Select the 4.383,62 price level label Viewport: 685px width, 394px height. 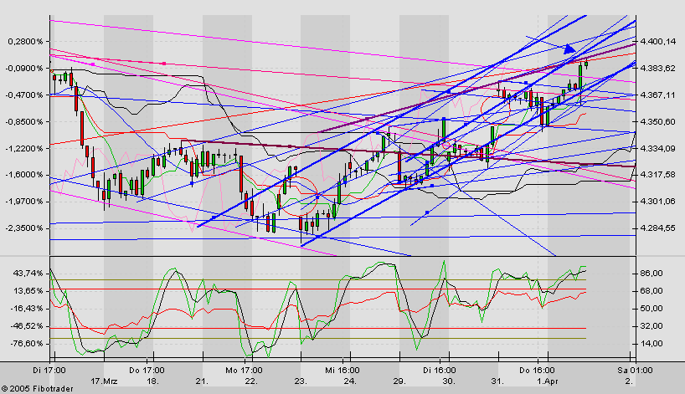(x=657, y=69)
